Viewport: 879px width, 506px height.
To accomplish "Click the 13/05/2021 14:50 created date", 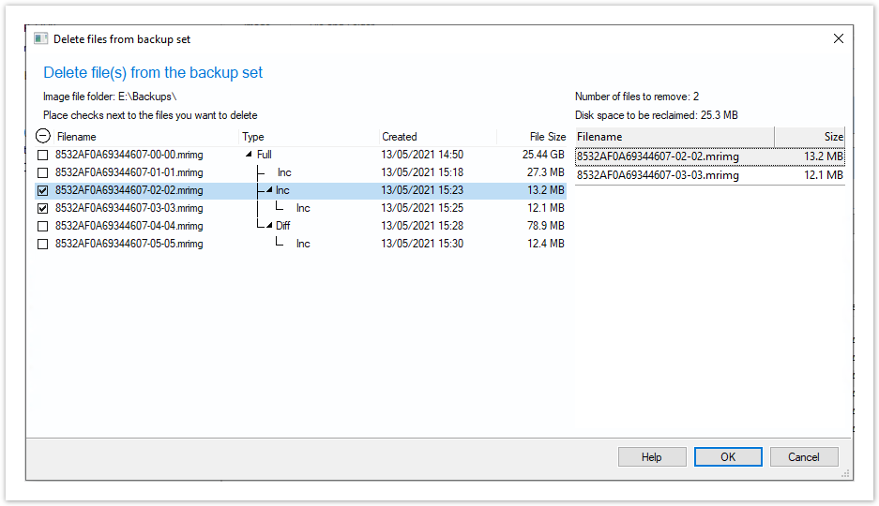I will coord(422,155).
